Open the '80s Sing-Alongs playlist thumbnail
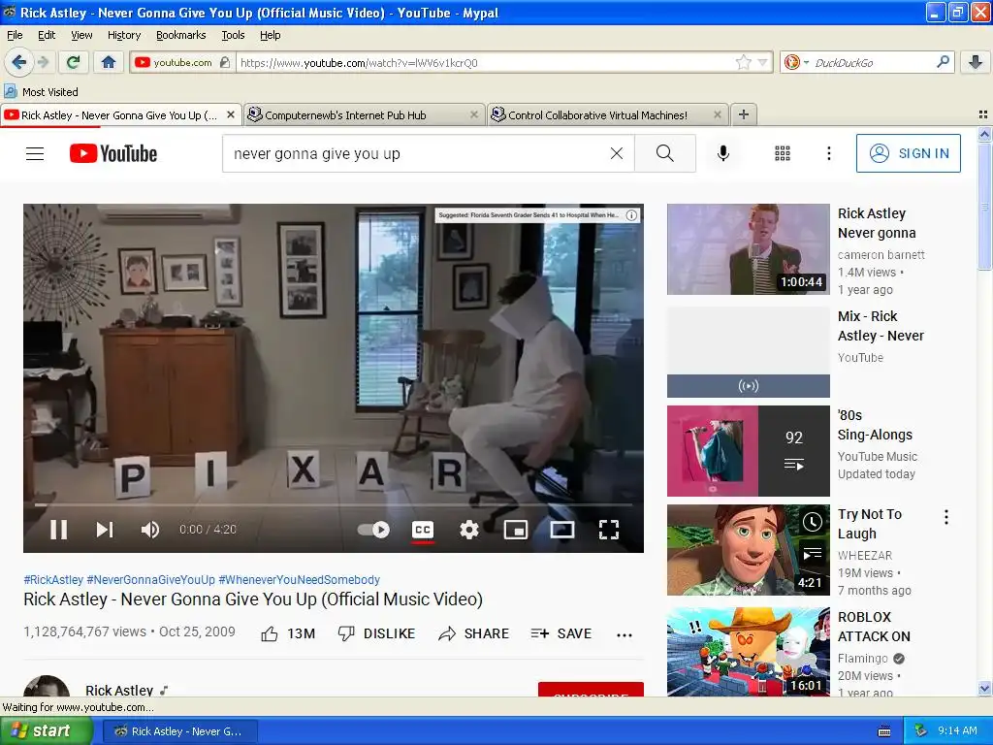The width and height of the screenshot is (993, 745). coord(748,451)
